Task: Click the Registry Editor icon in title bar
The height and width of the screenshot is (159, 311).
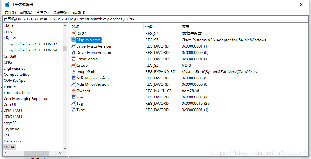Action: tap(7, 5)
